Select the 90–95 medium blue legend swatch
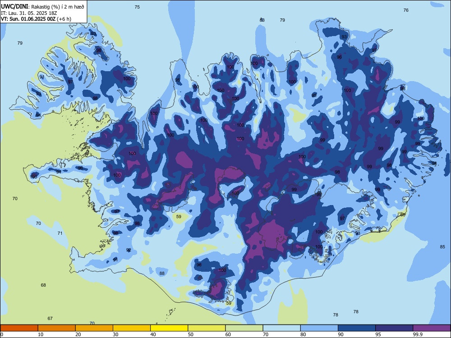Image resolution: width=451 pixels, height=338 pixels. [357, 328]
